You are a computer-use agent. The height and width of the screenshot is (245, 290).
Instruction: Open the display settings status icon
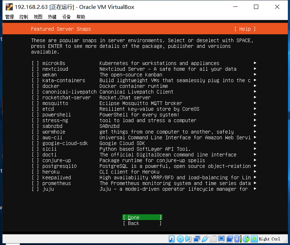pyautogui.click(x=221, y=239)
